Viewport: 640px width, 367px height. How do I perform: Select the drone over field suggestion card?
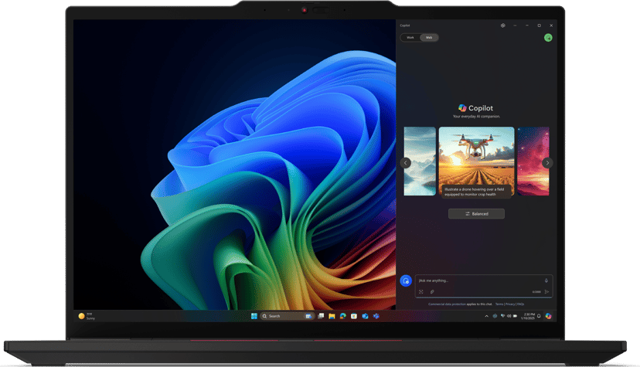[476, 162]
